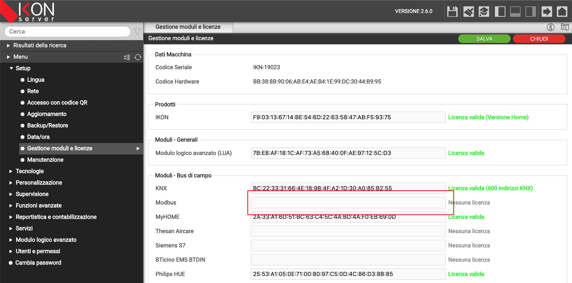Select Backup/Restore item
The image size is (572, 283).
pos(47,125)
